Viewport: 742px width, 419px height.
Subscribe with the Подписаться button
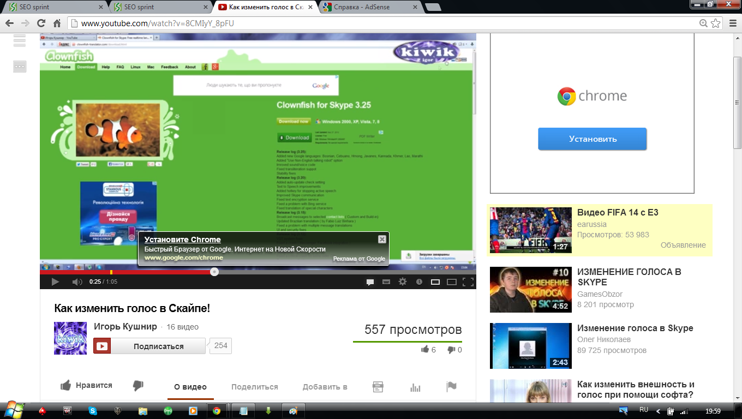pos(149,346)
